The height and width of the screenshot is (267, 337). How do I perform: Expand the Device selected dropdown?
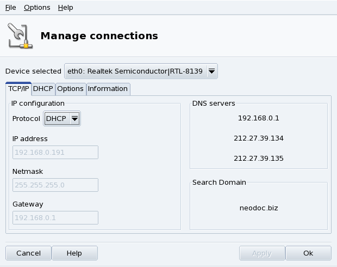141,71
